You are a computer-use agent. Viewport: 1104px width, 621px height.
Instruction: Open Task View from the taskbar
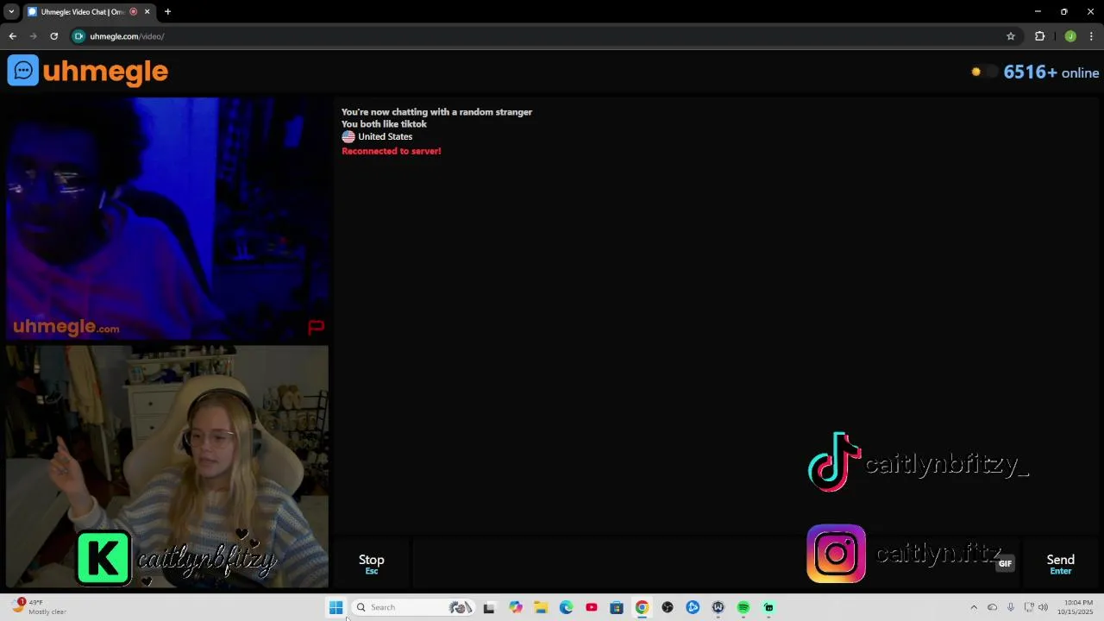(x=489, y=607)
